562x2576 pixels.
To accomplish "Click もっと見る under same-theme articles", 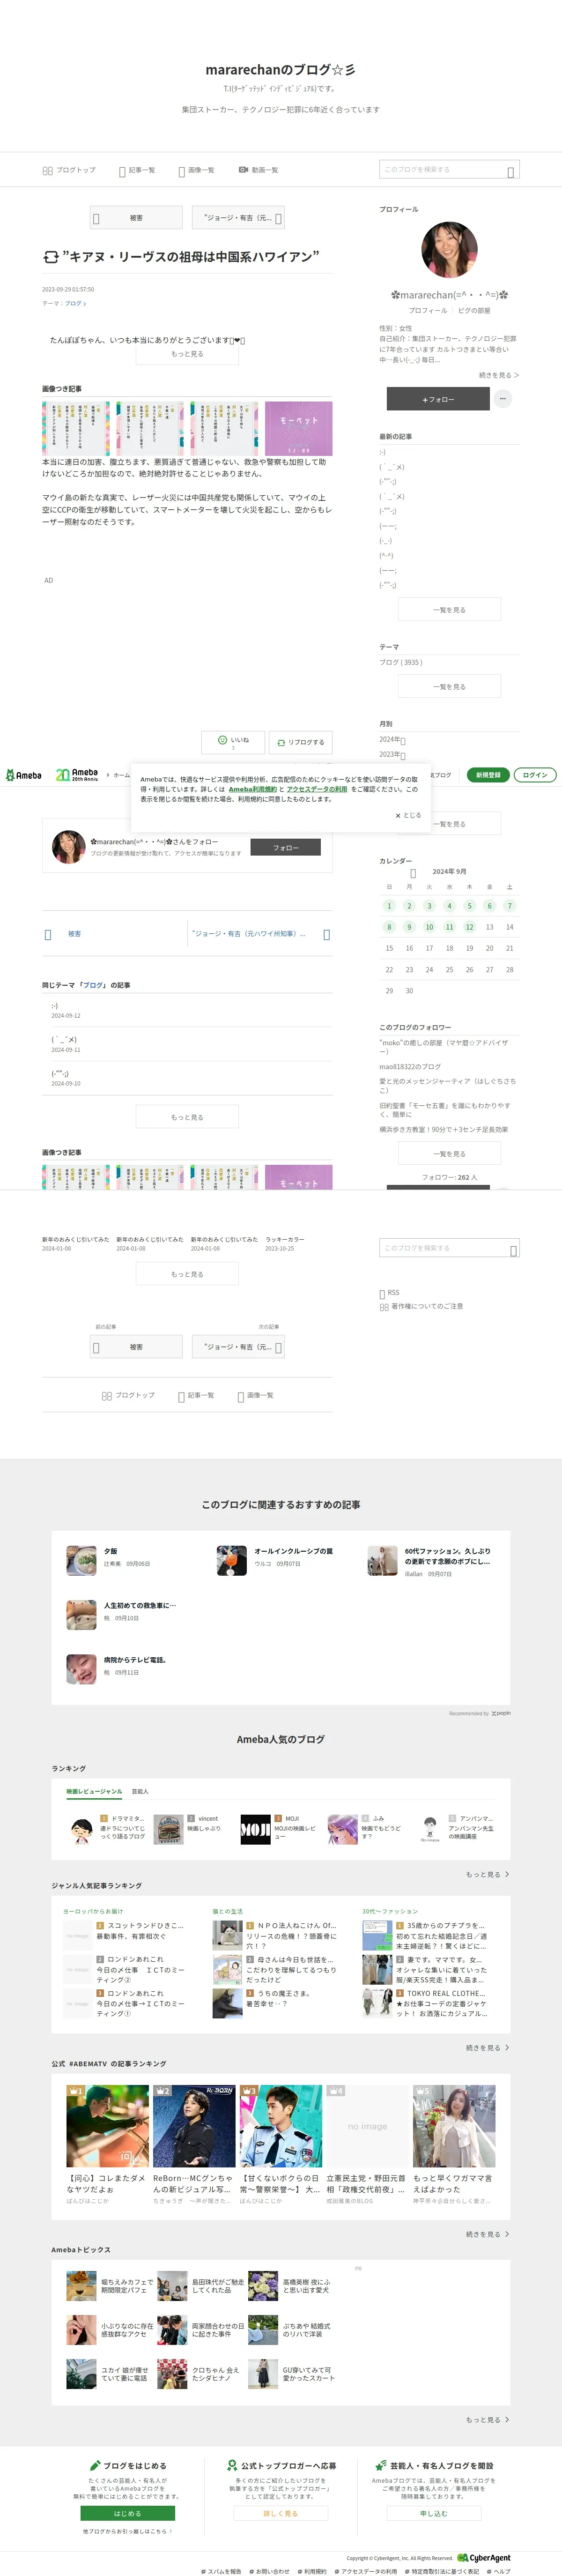I will [187, 1116].
